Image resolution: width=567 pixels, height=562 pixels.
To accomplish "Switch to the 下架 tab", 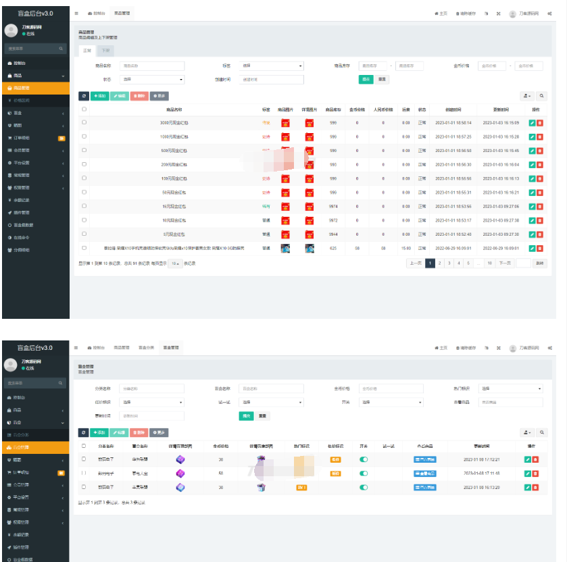I will 105,51.
